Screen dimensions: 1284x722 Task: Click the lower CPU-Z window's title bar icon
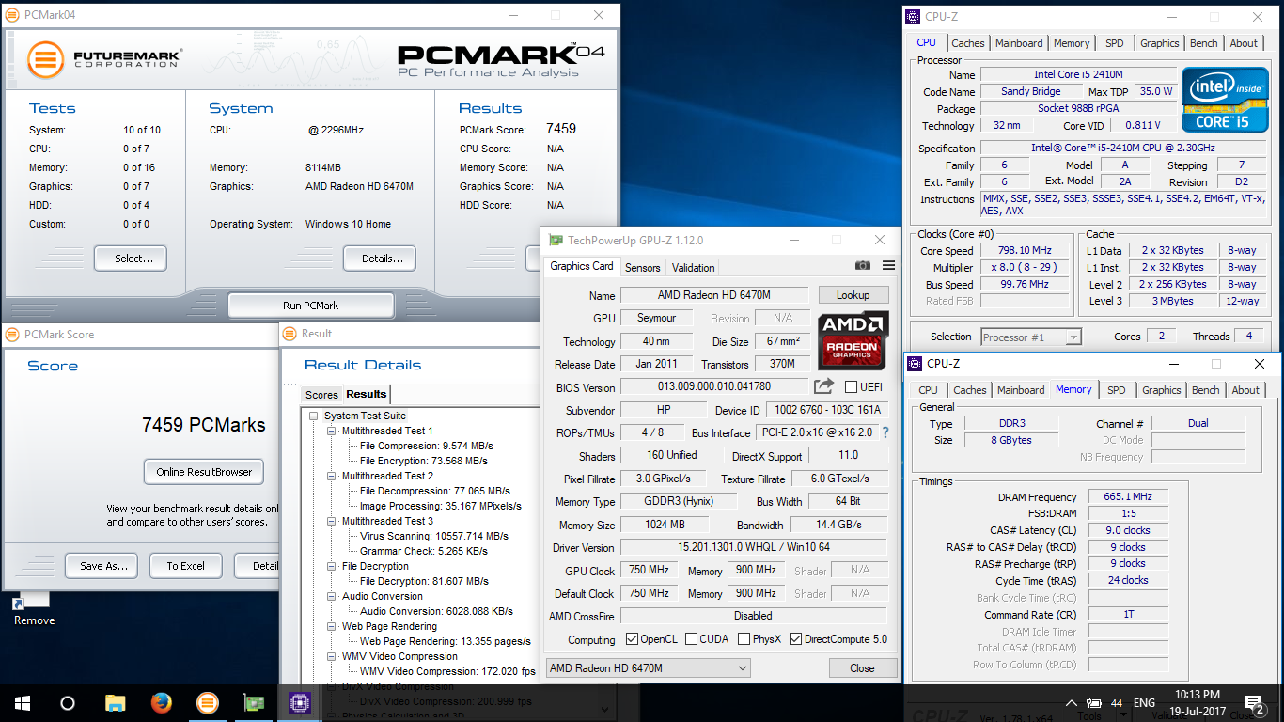pos(914,363)
